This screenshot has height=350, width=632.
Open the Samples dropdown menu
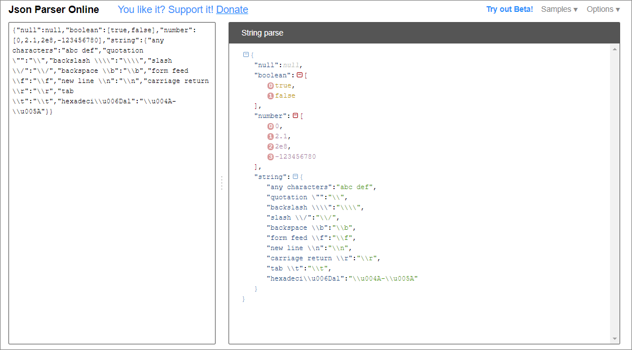[x=559, y=9]
